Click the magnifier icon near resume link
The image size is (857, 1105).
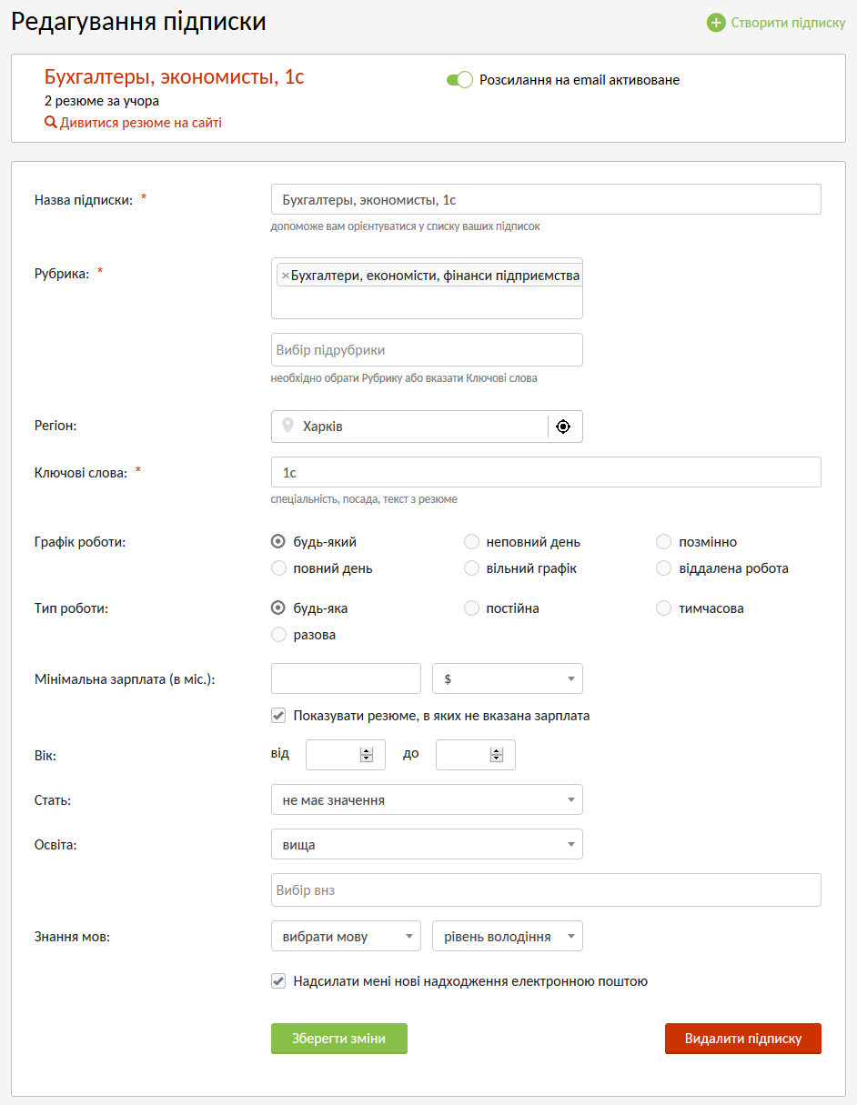click(x=50, y=123)
